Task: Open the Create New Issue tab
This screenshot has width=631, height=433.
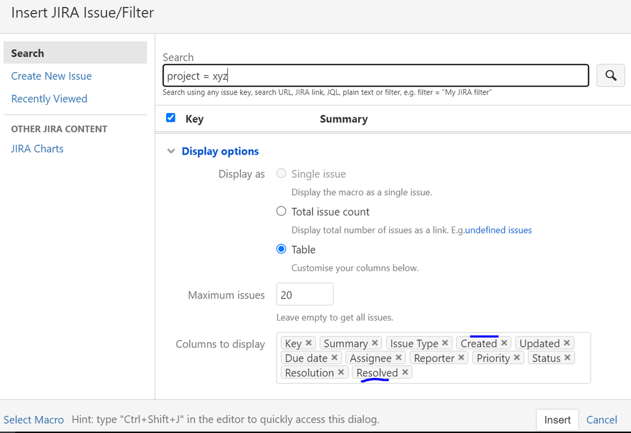Action: point(51,76)
